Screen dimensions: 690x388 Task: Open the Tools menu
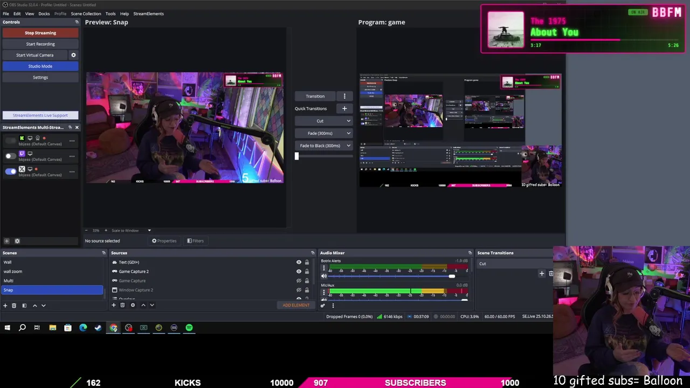pyautogui.click(x=111, y=13)
